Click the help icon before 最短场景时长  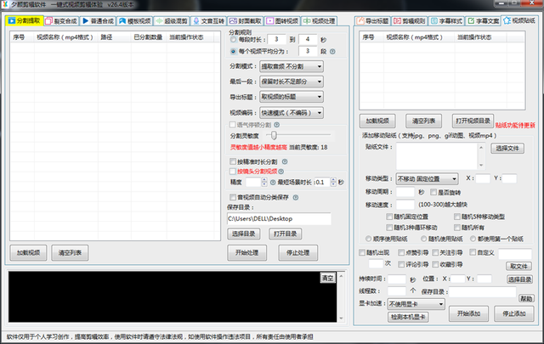(273, 183)
